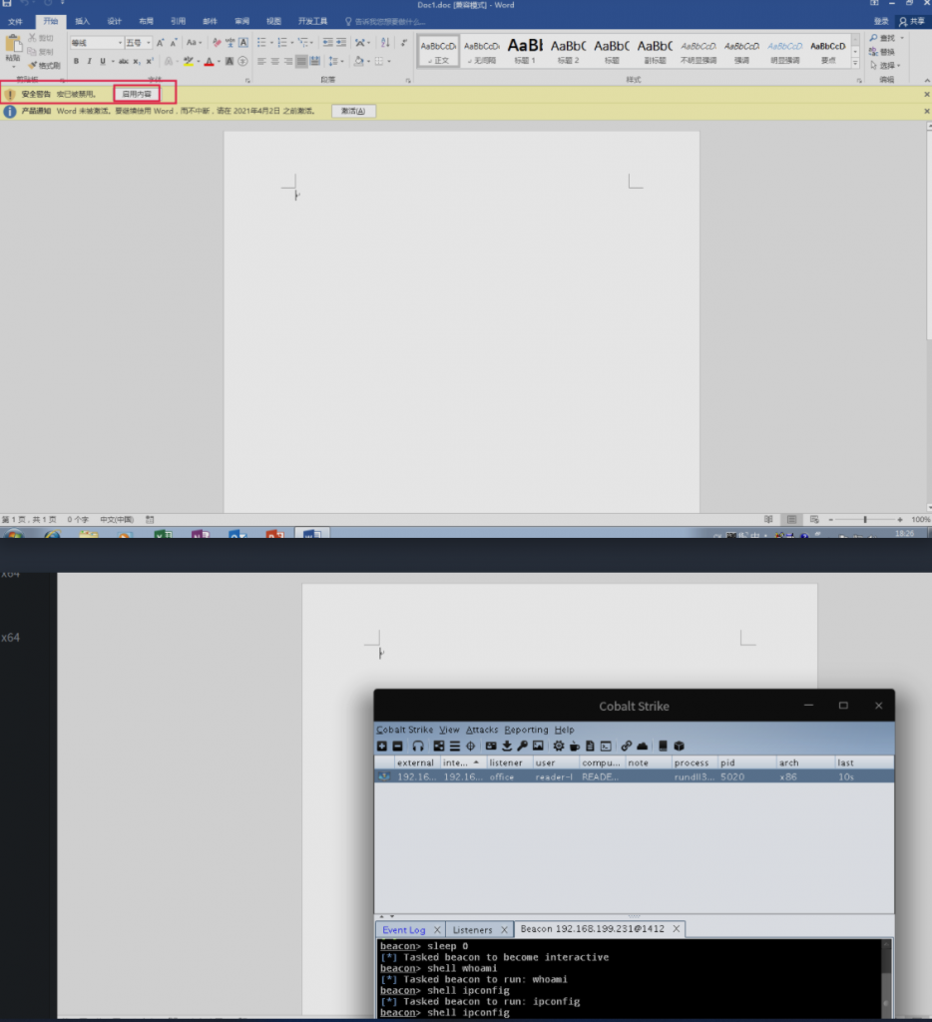Switch to the Event Log tab
The width and height of the screenshot is (932, 1022).
click(x=404, y=929)
